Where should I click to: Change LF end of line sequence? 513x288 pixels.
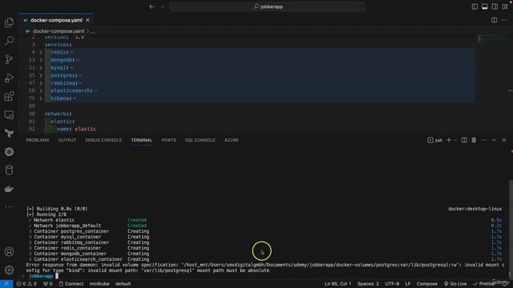tap(408, 284)
